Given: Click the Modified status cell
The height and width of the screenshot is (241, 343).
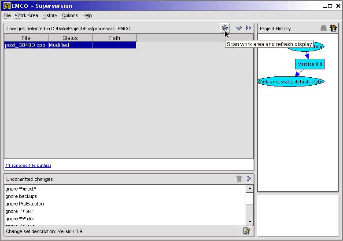Looking at the screenshot, I should 70,45.
